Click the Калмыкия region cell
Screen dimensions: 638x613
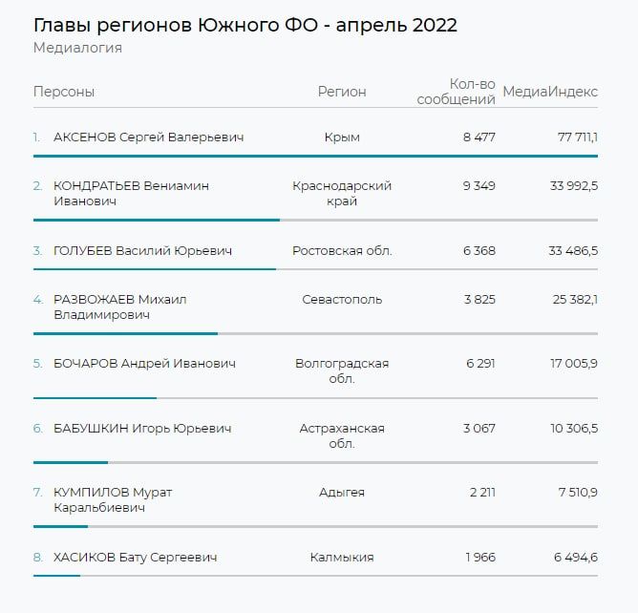coord(342,558)
